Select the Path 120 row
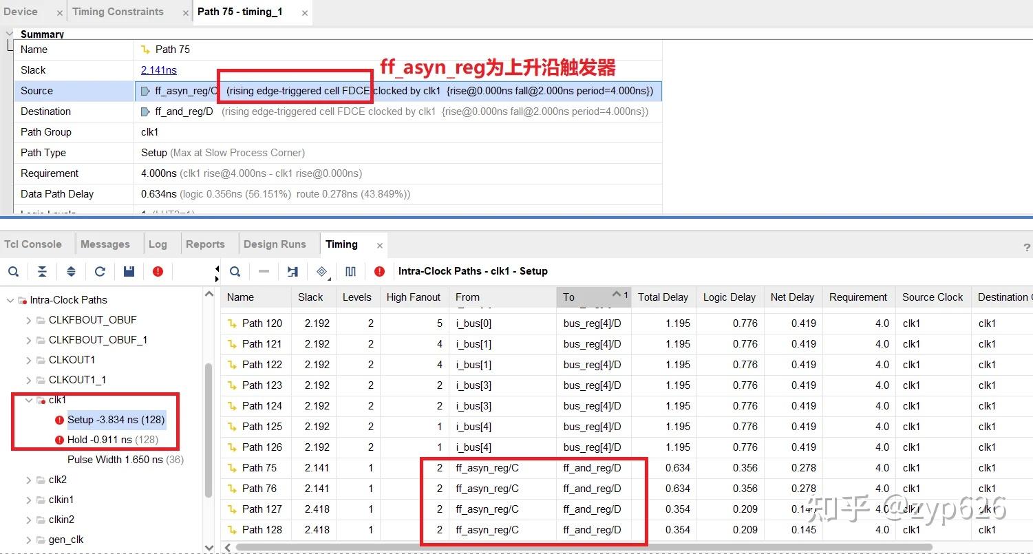Screen dimensions: 1033x554 point(626,323)
